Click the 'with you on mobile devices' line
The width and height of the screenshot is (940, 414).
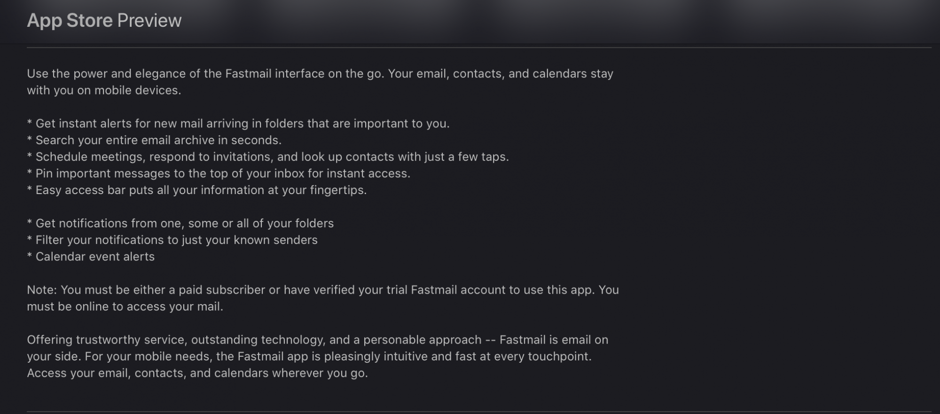tap(104, 90)
